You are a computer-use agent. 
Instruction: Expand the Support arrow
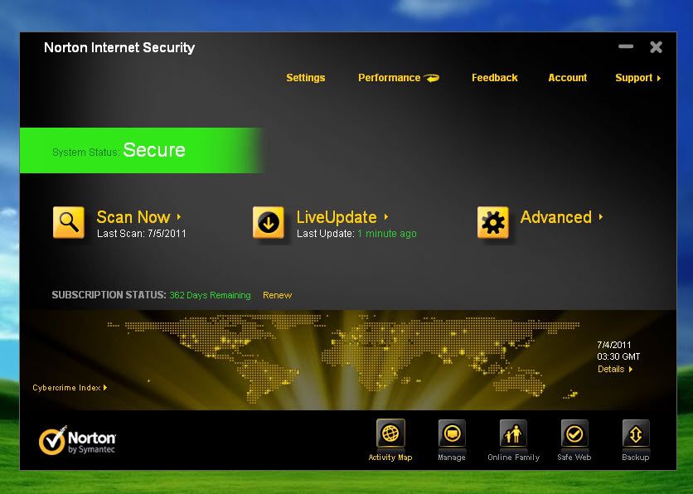658,78
